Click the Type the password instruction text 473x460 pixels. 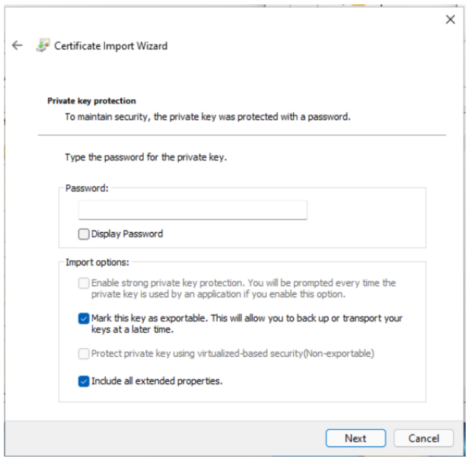(x=146, y=158)
